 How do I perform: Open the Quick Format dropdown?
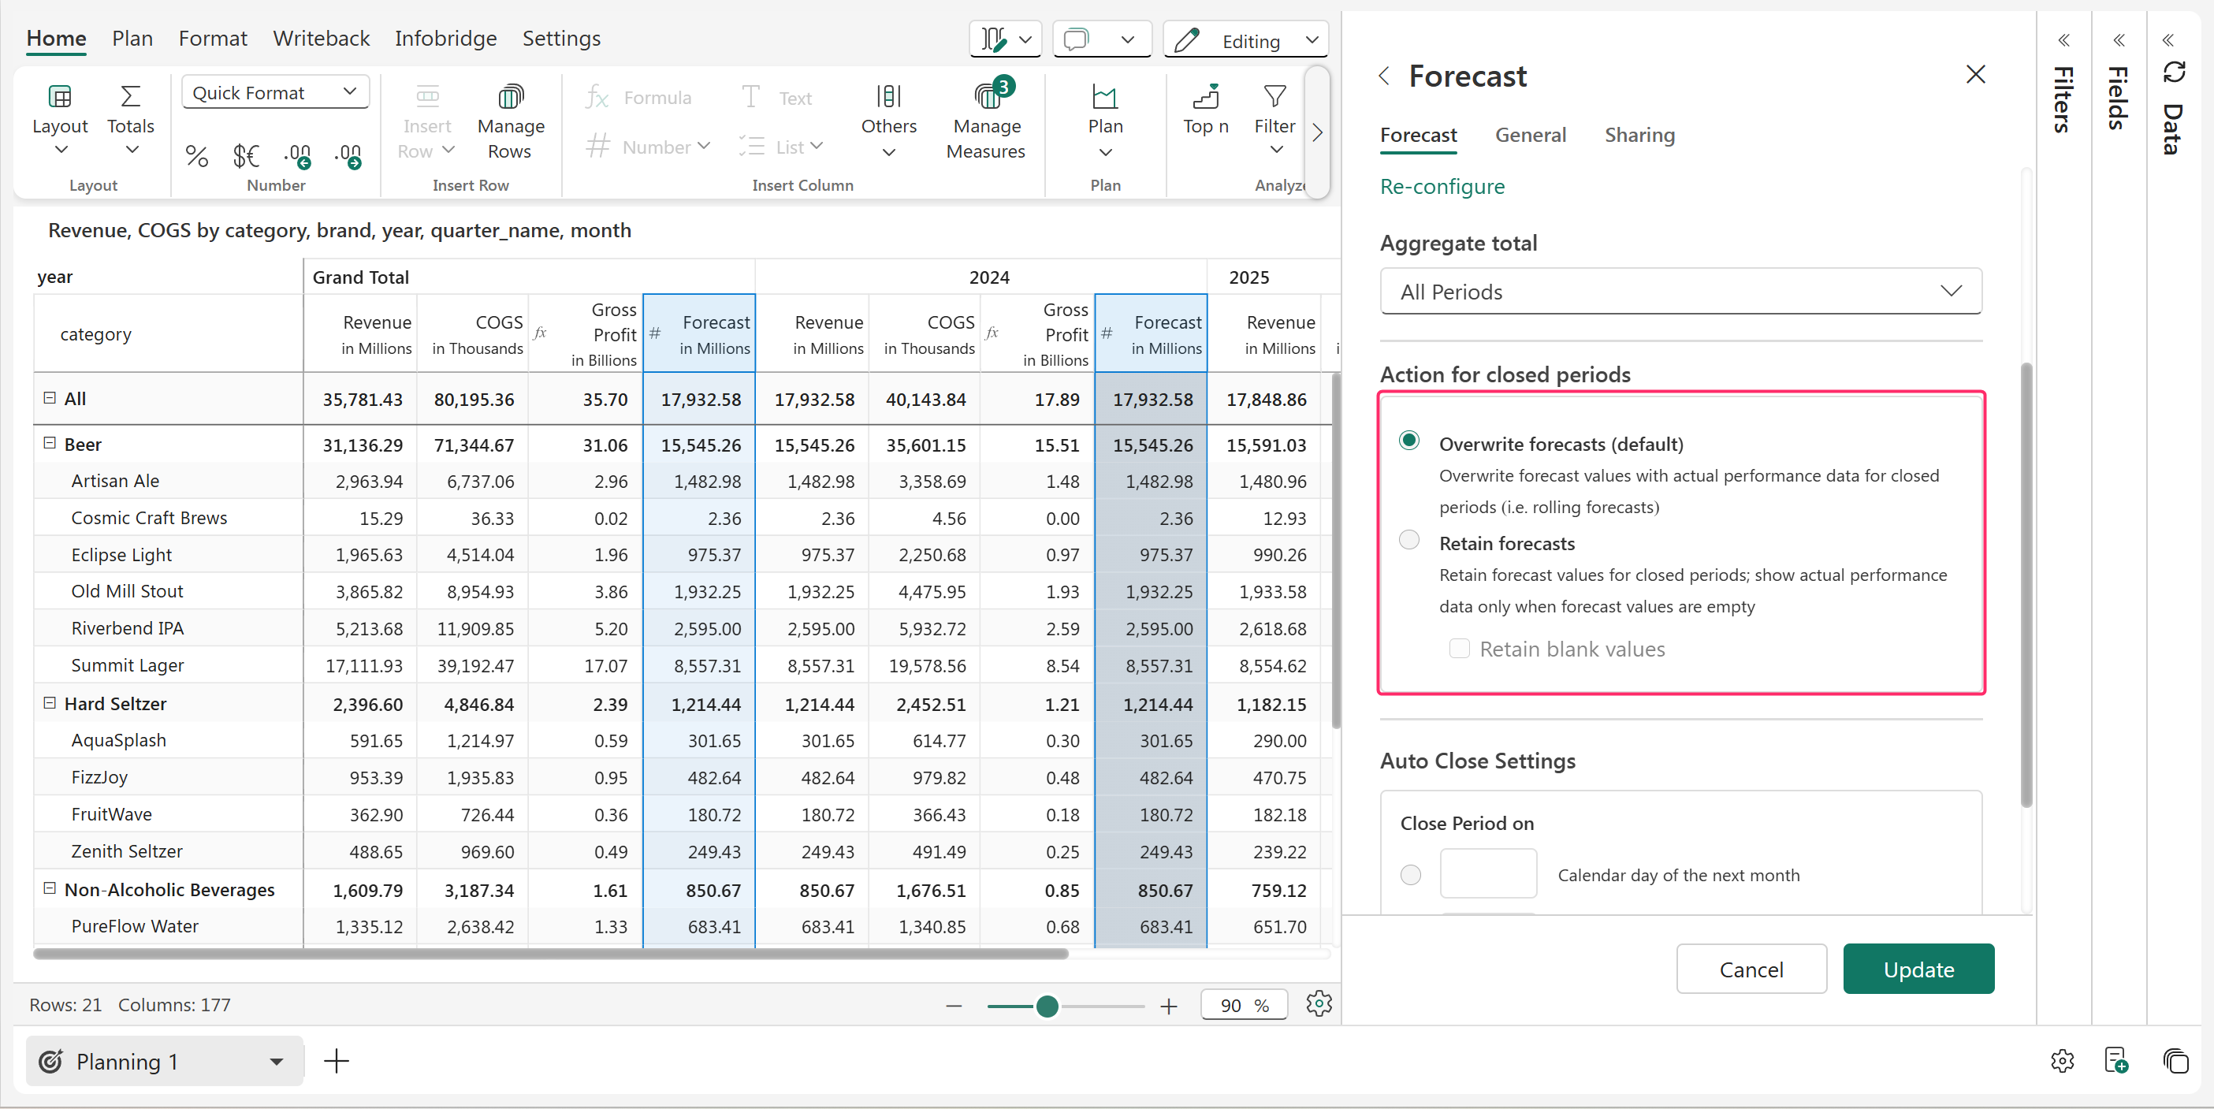[275, 92]
